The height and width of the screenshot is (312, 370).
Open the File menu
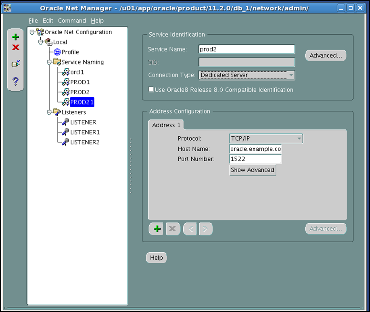[x=33, y=21]
